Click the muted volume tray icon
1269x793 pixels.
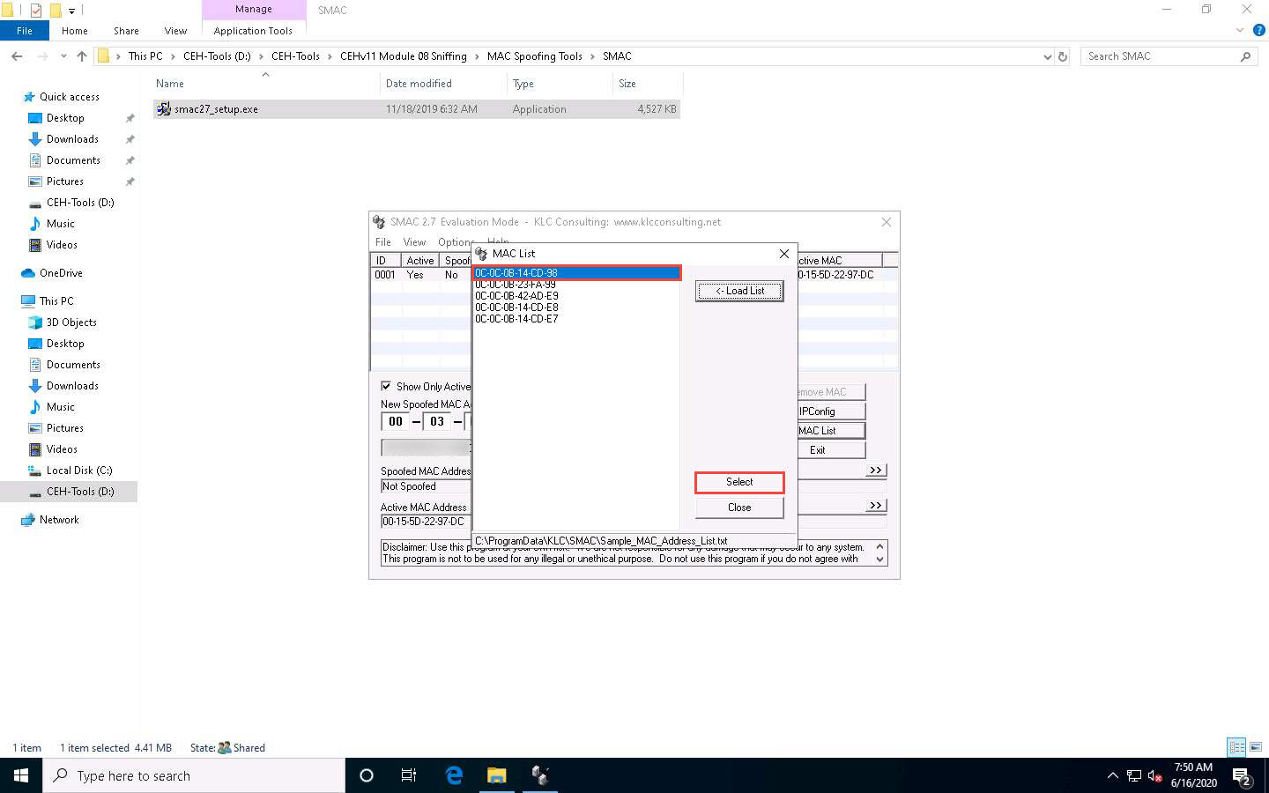1154,776
